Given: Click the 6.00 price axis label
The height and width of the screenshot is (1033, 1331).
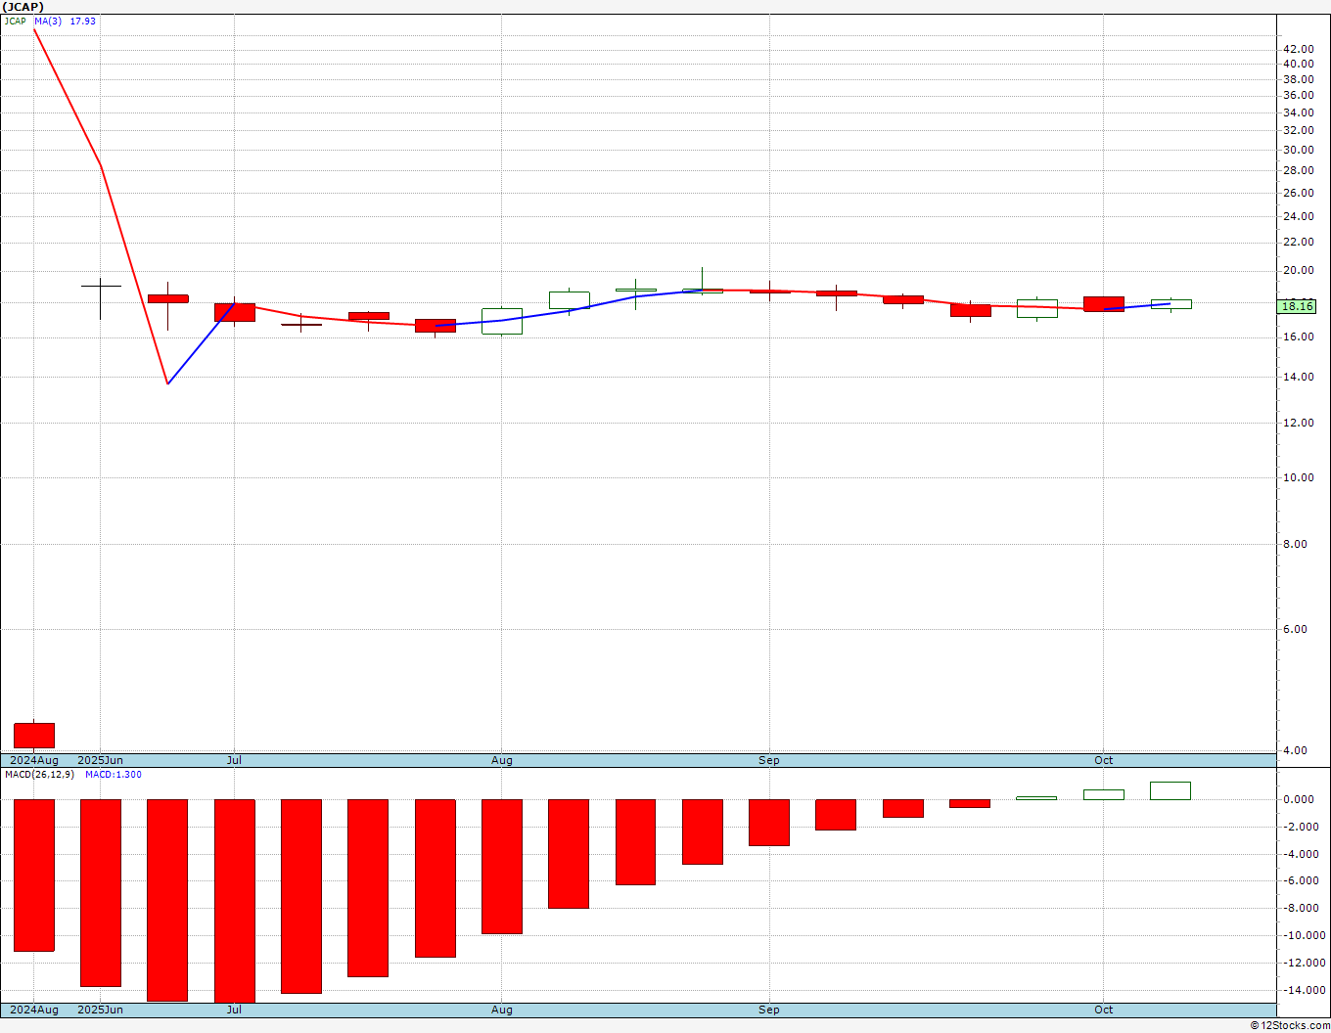Looking at the screenshot, I should [1296, 630].
